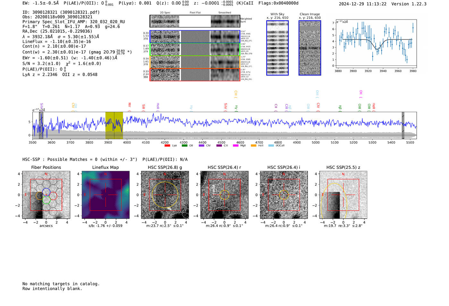Open the Lineflux Map thumbnail

[106, 195]
